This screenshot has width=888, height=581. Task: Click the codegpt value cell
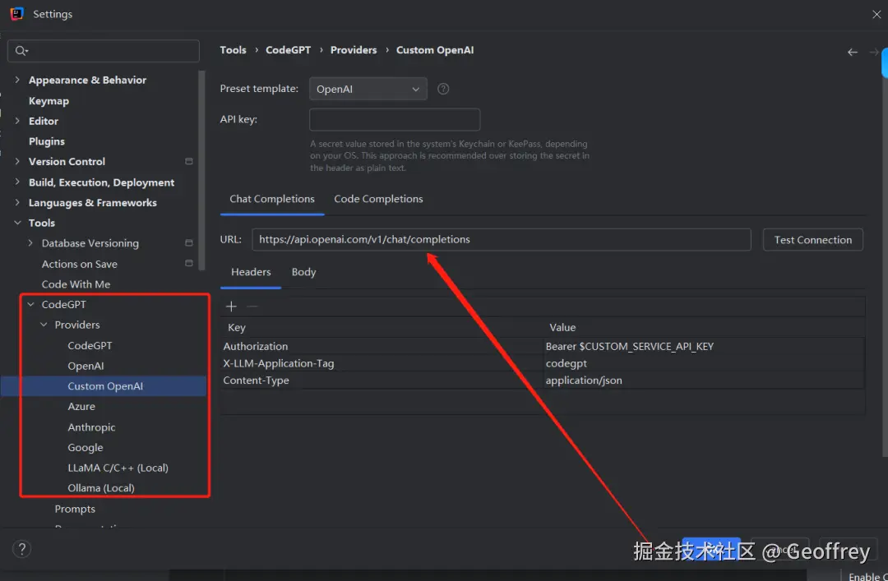[x=704, y=363]
